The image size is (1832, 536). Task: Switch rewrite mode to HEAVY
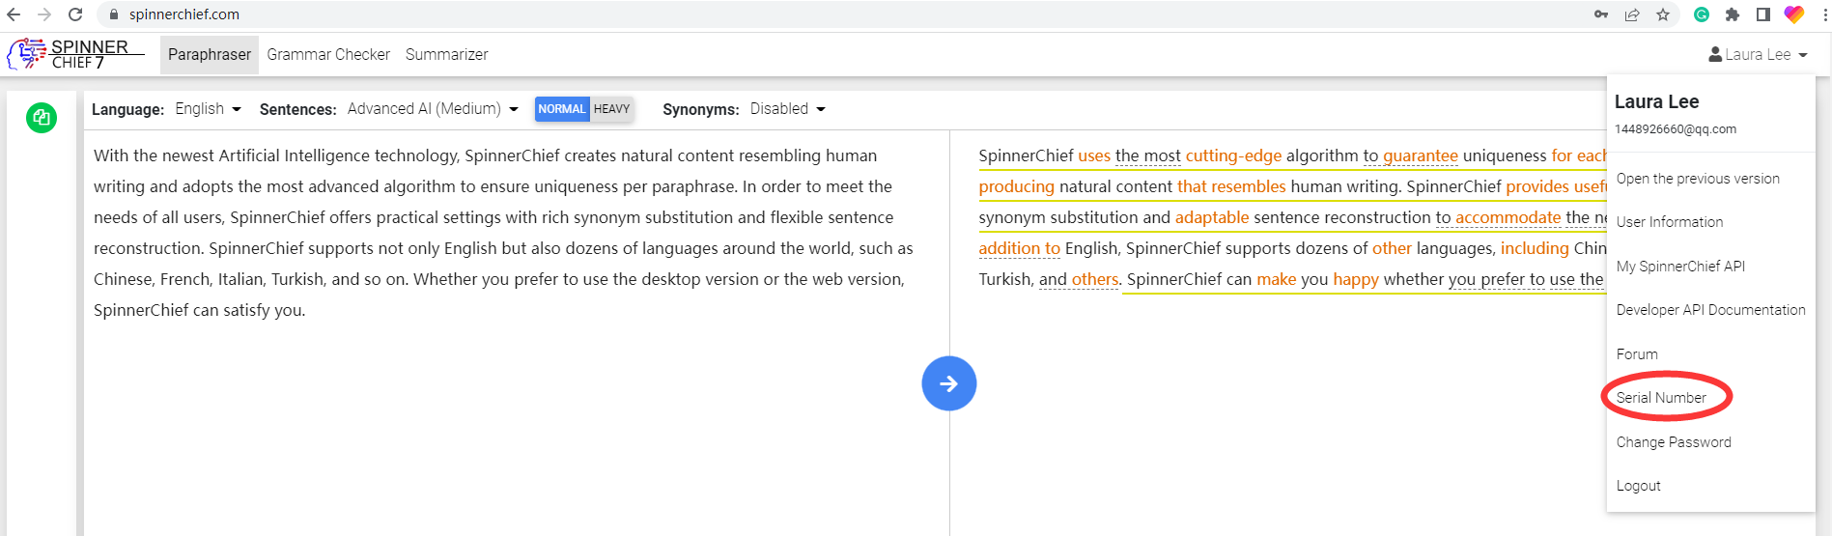(x=611, y=109)
